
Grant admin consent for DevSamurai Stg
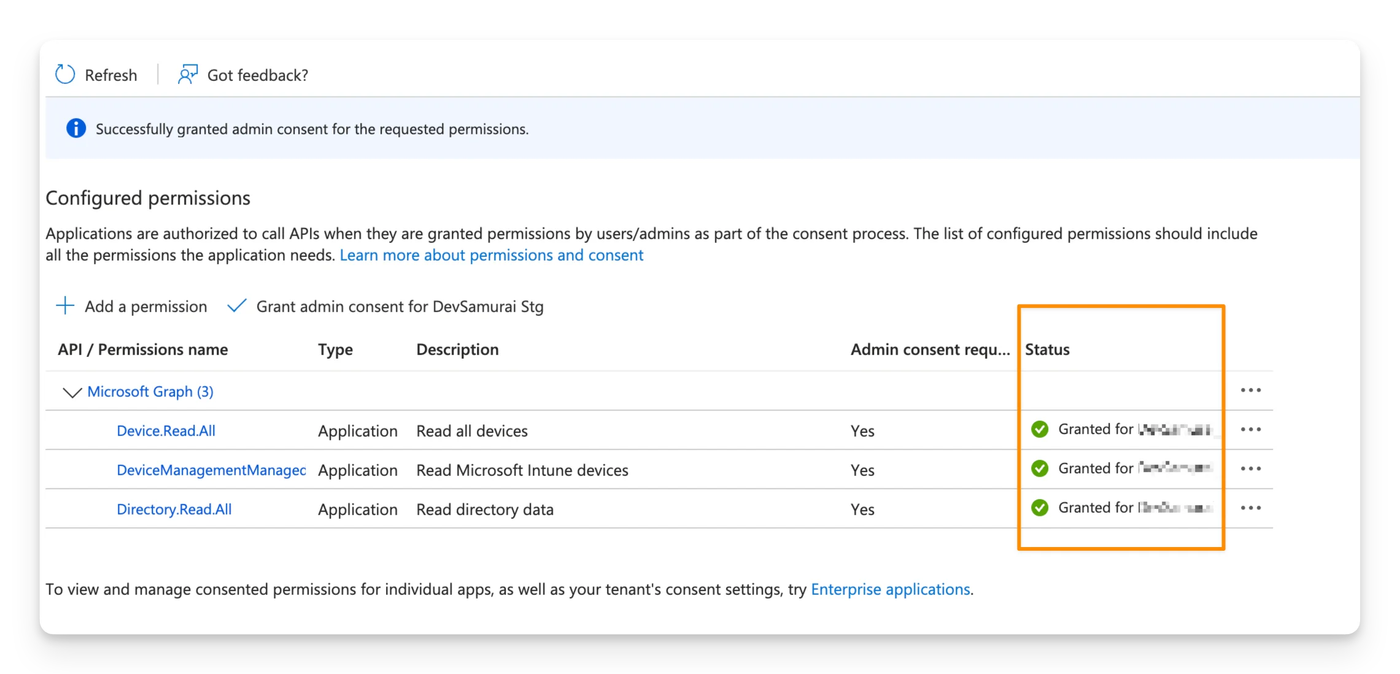point(400,306)
